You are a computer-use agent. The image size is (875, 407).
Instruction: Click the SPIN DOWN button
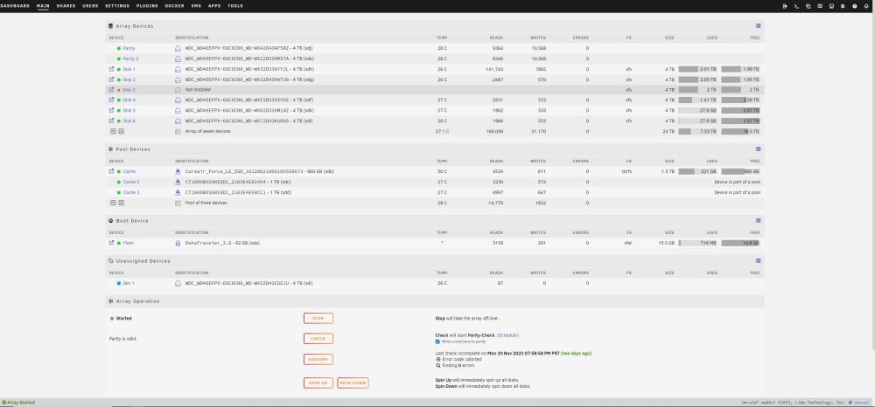353,383
